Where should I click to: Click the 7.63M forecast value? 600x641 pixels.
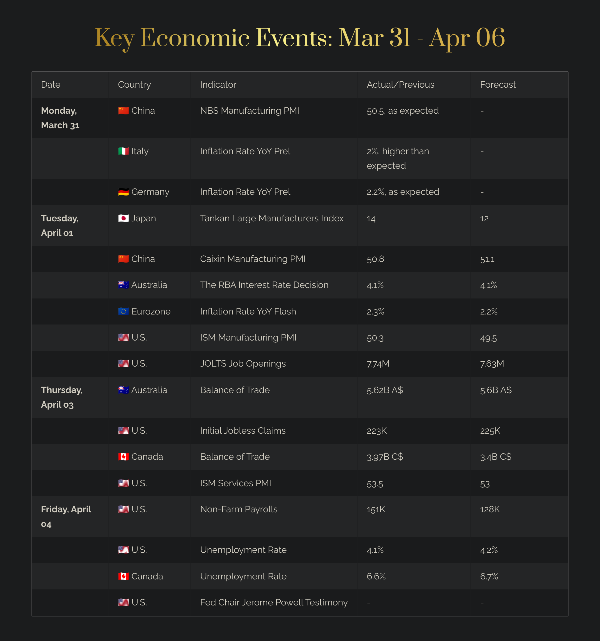click(492, 364)
